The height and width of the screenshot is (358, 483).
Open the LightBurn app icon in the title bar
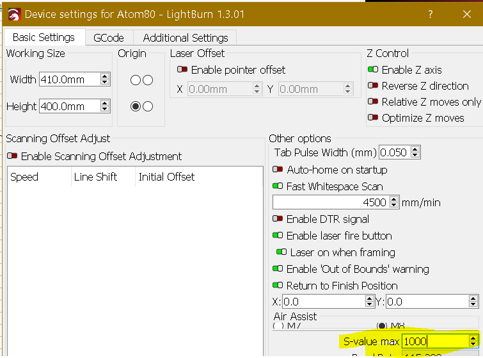click(x=14, y=15)
